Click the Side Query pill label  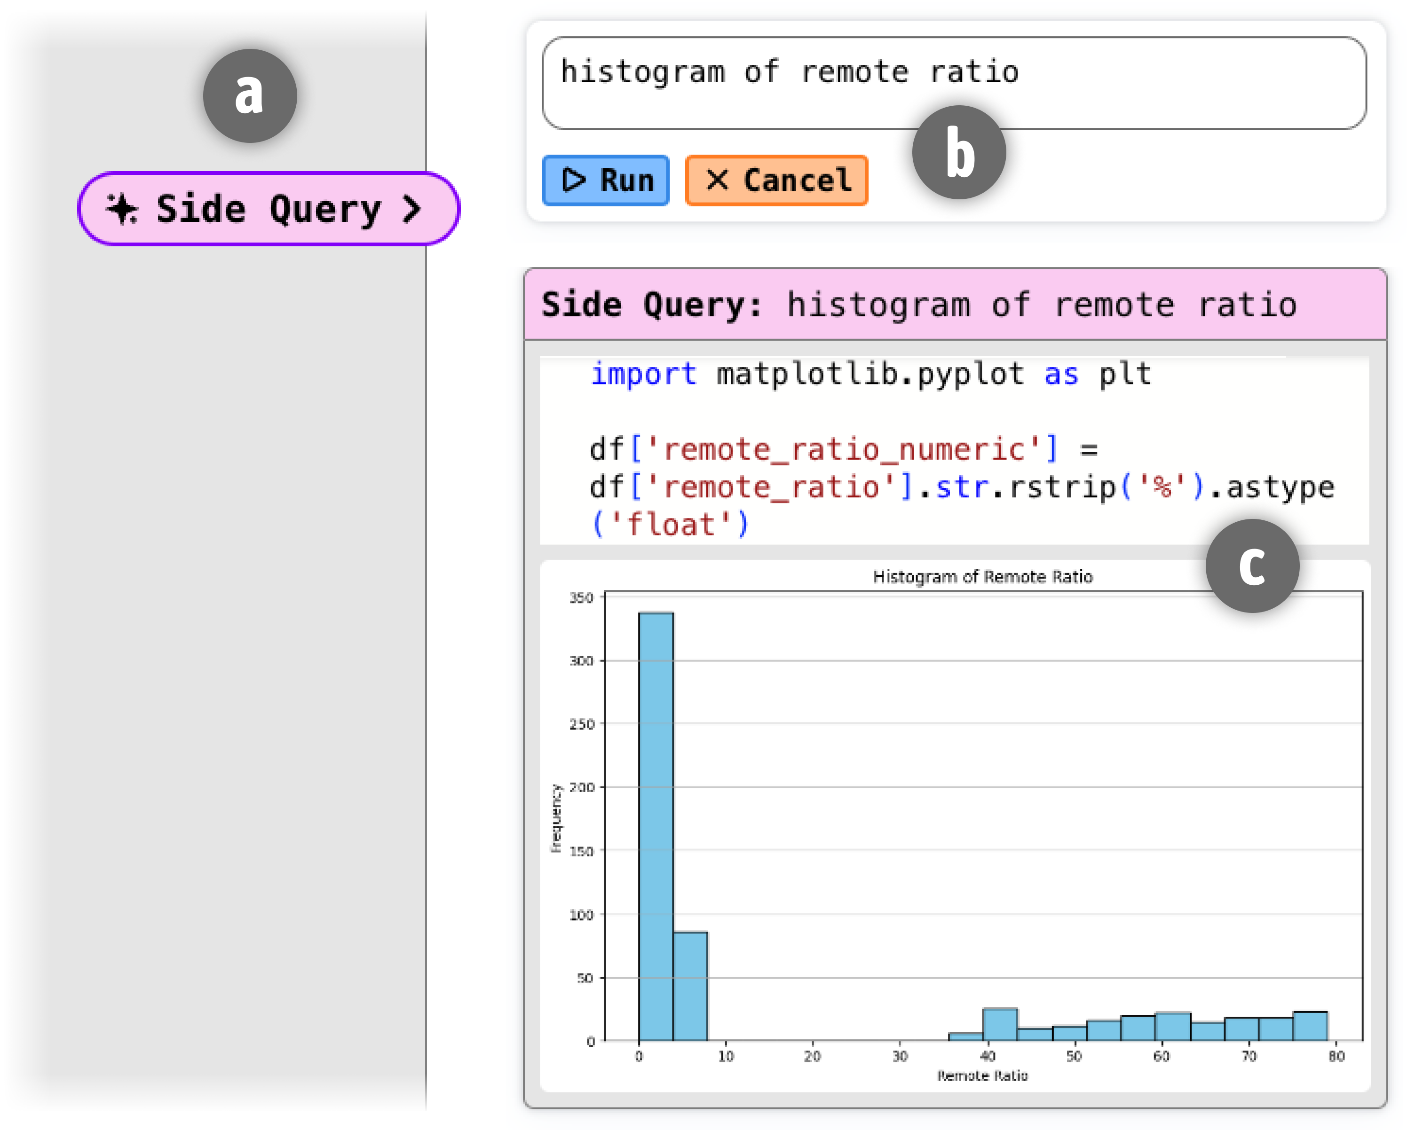pos(268,210)
